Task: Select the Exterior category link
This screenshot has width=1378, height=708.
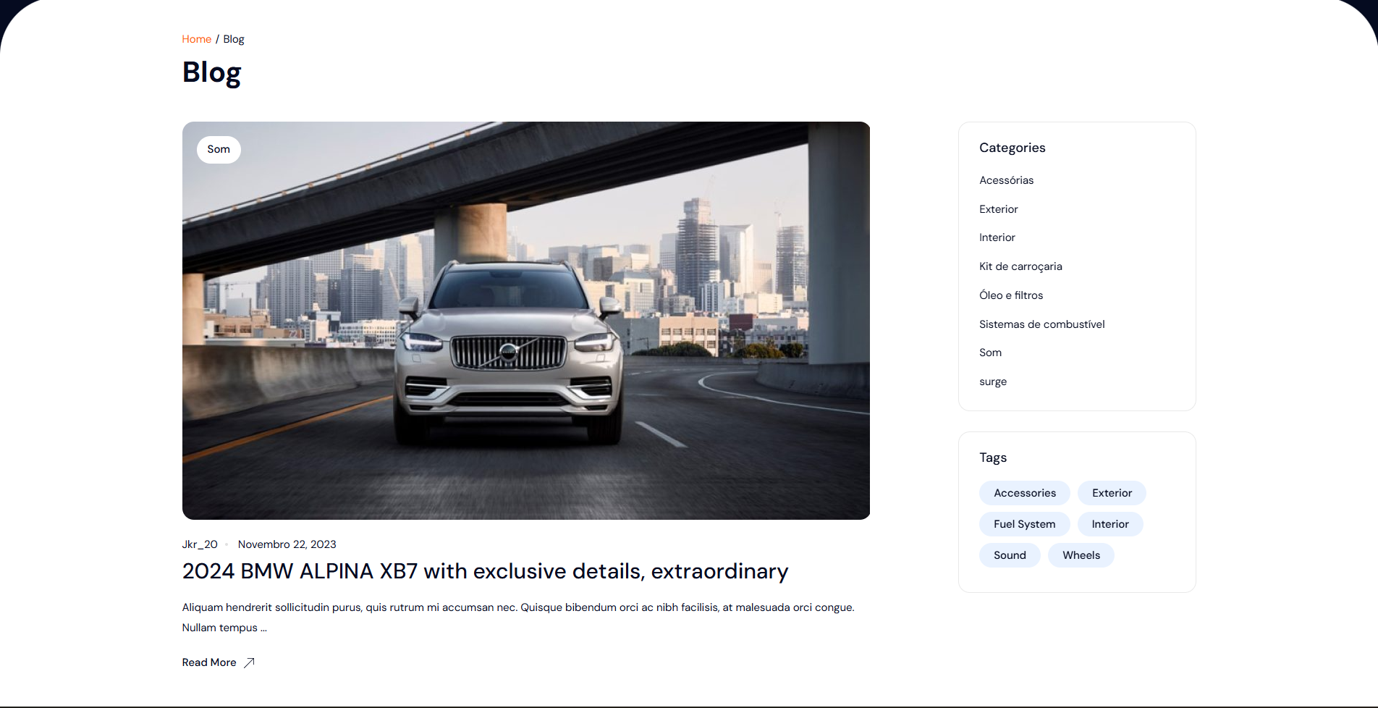Action: pyautogui.click(x=998, y=209)
